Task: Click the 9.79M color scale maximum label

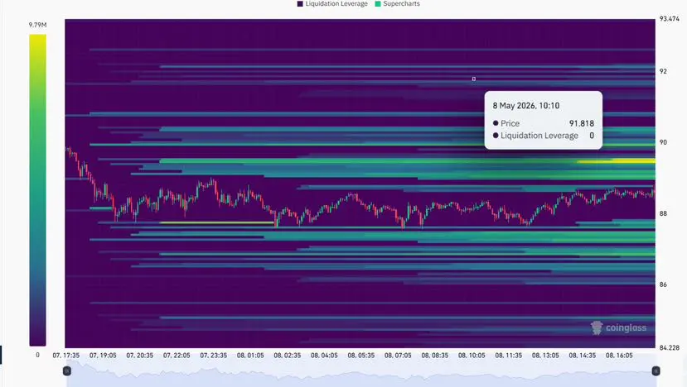Action: click(37, 25)
